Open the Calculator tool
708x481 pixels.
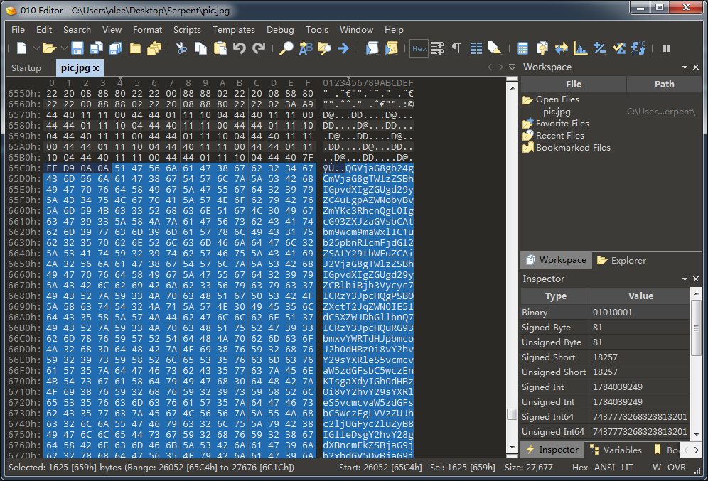pos(522,48)
